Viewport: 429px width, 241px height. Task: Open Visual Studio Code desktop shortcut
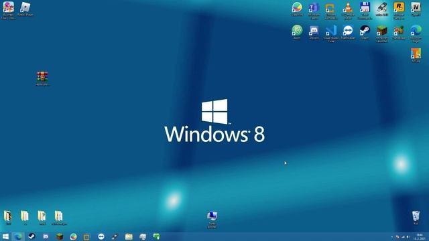330,33
